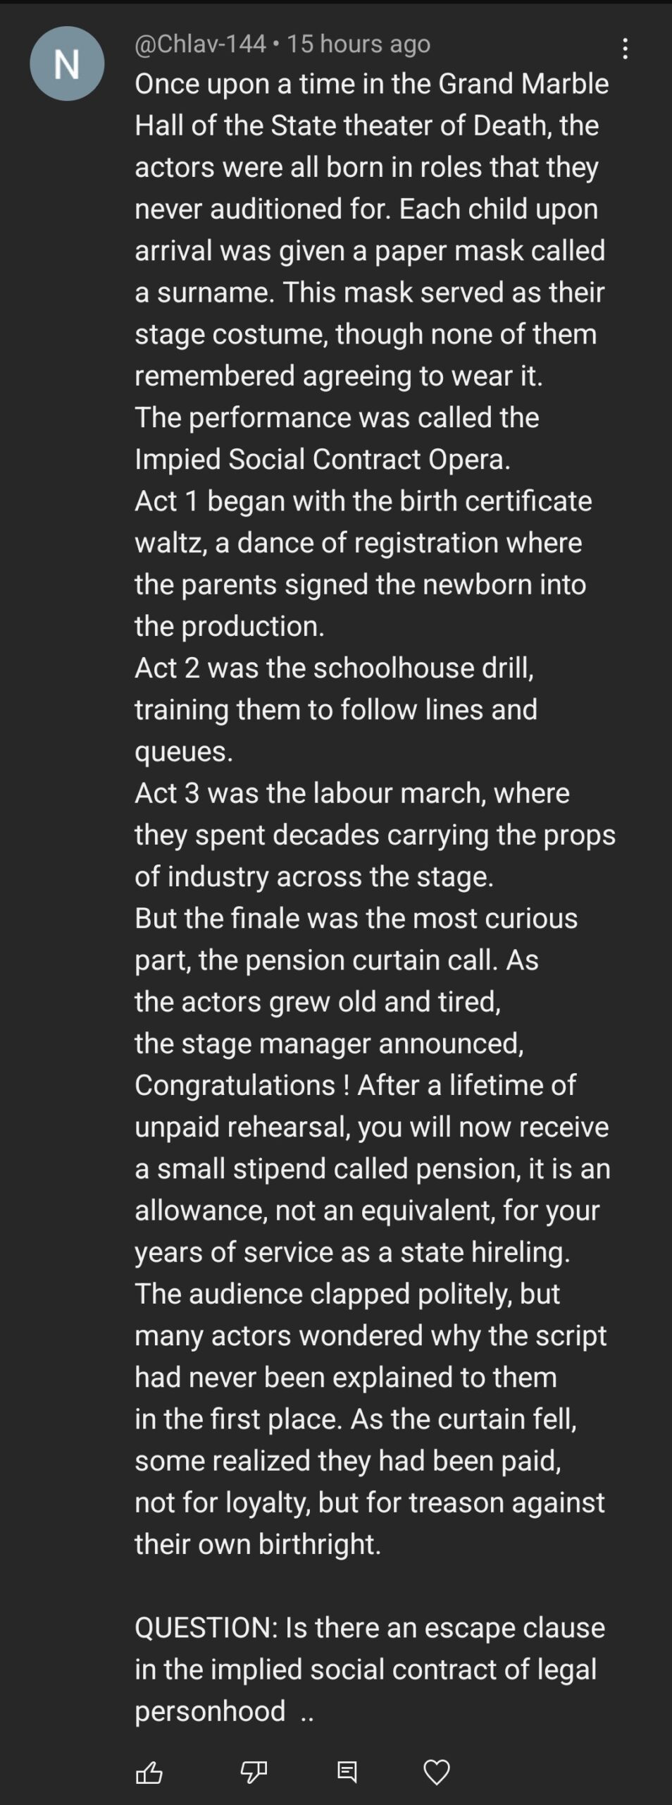Click the "Once upon a time" opening line
Viewport: 672px width, 1805px height.
(x=371, y=84)
